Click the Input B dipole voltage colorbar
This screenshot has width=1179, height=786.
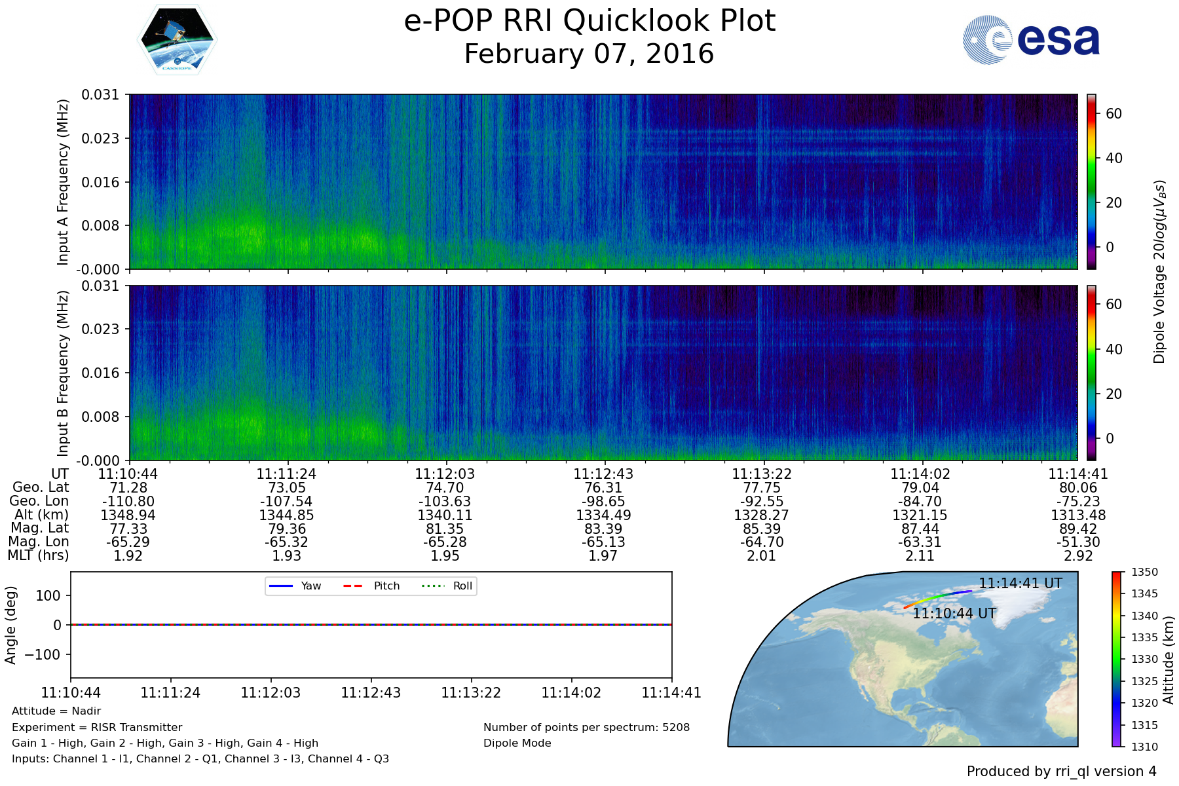[x=1091, y=373]
